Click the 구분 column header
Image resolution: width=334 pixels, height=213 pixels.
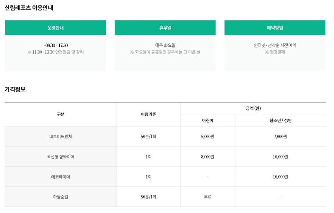pyautogui.click(x=61, y=114)
